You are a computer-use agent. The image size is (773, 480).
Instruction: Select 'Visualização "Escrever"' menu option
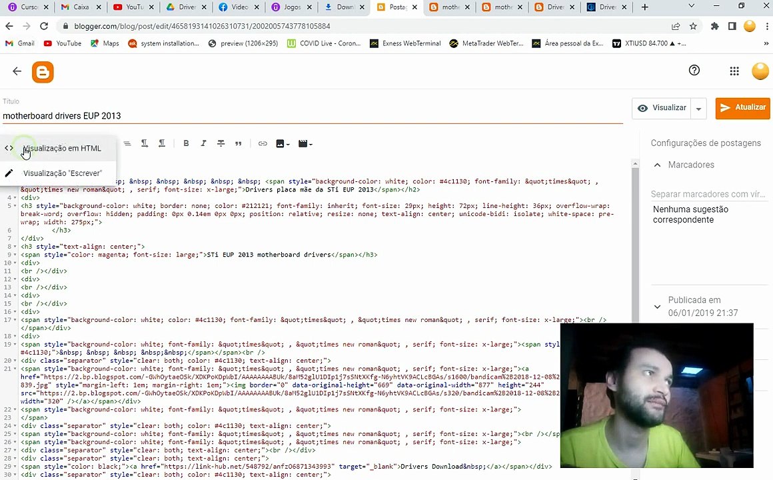[x=58, y=173]
